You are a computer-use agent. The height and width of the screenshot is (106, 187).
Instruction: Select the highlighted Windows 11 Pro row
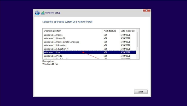coord(52,52)
